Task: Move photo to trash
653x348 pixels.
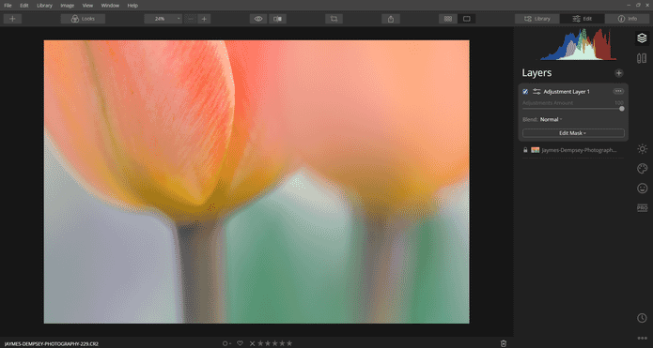Action: click(504, 343)
